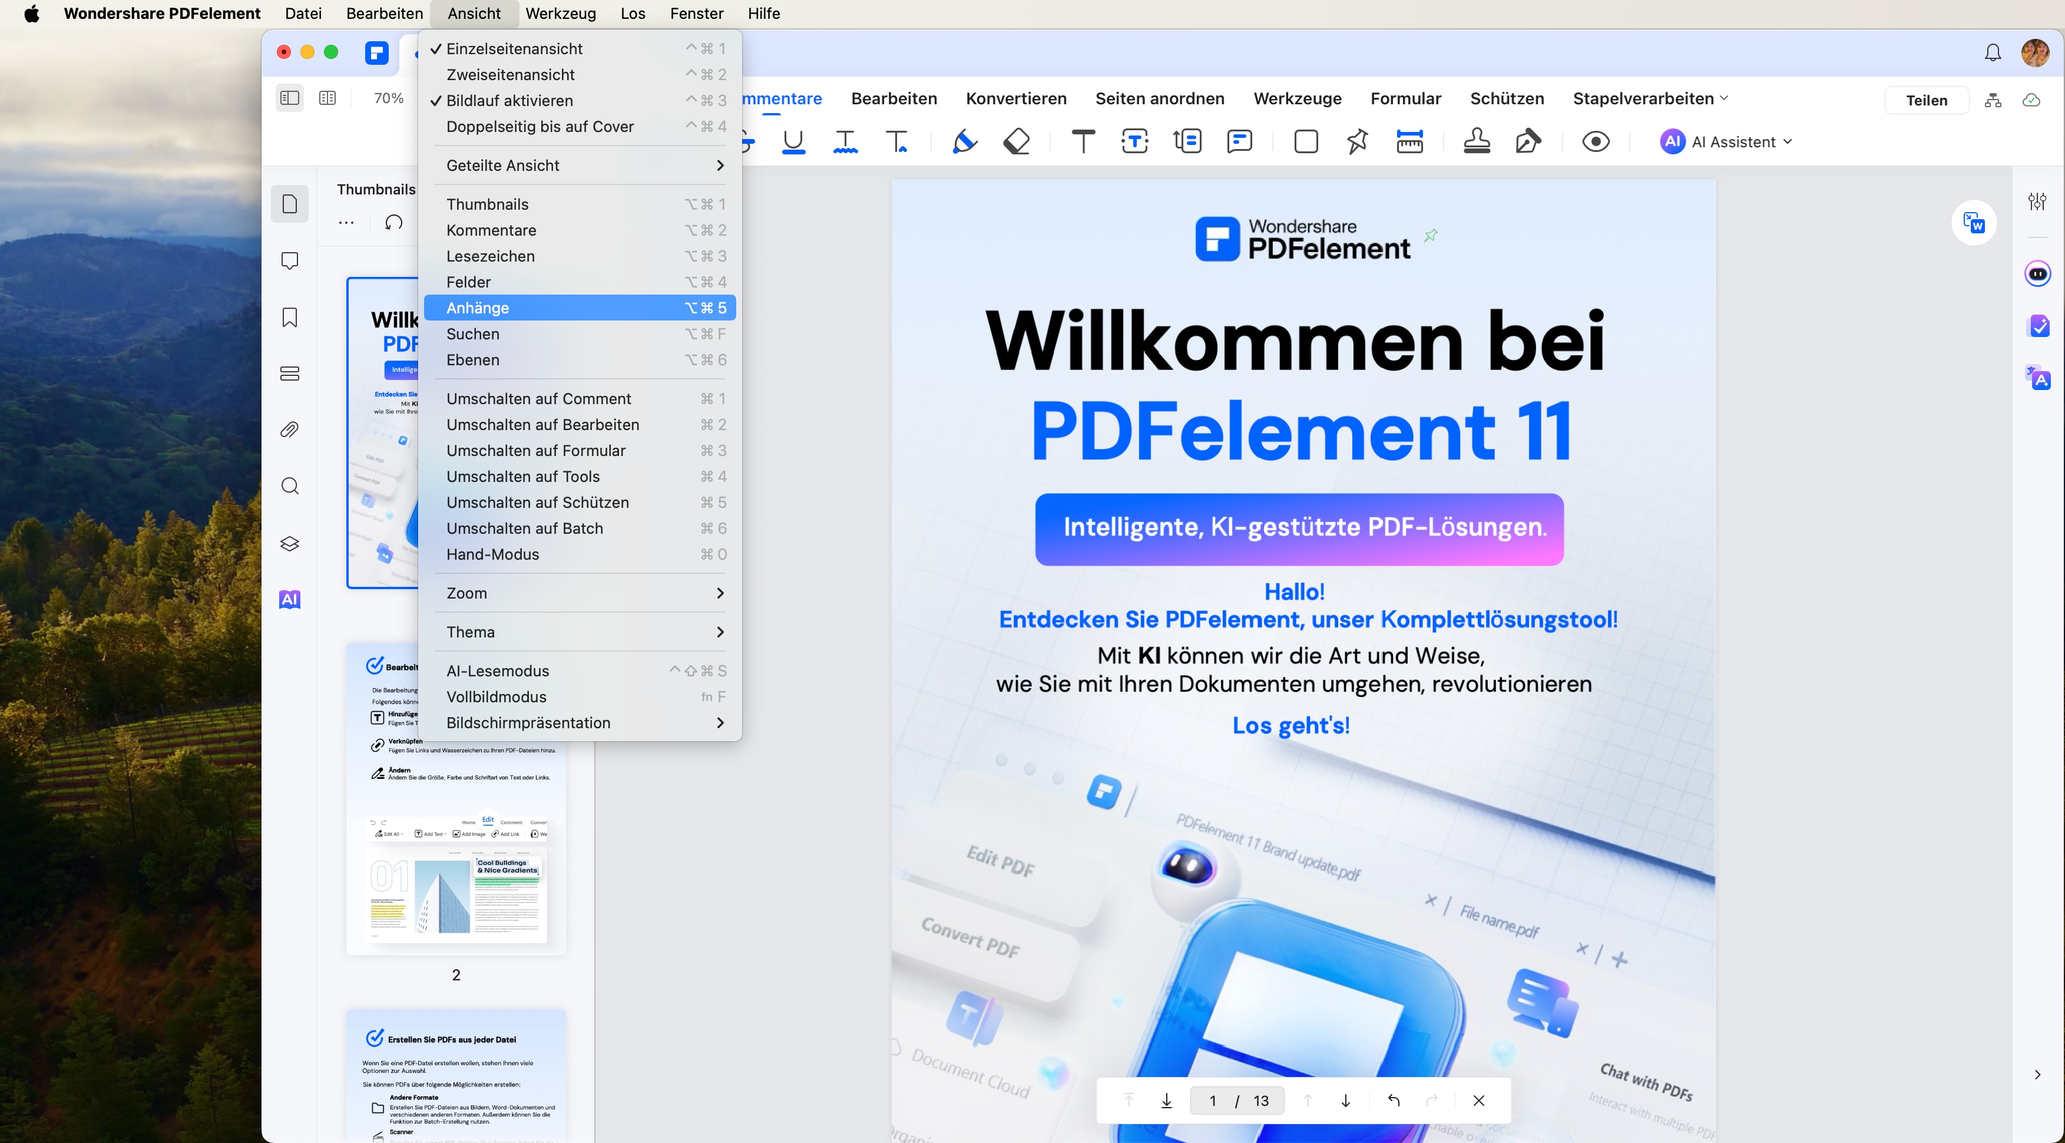The image size is (2065, 1143).
Task: Click the Teilen button
Action: (x=1927, y=100)
